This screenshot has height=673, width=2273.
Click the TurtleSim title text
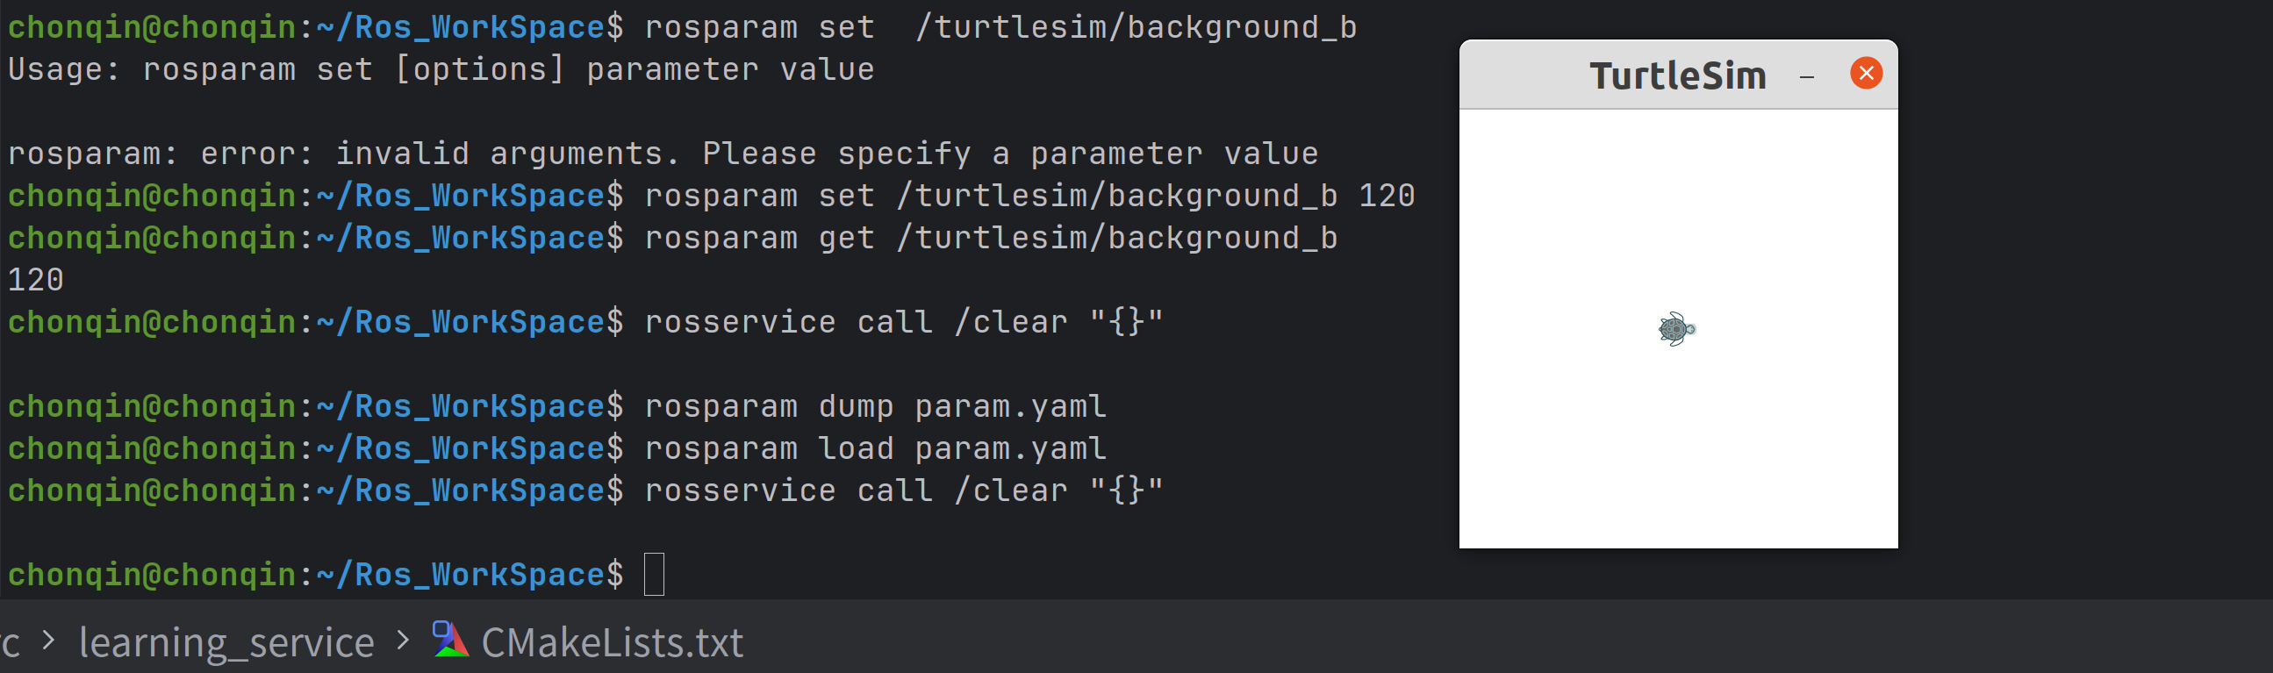[x=1677, y=75]
